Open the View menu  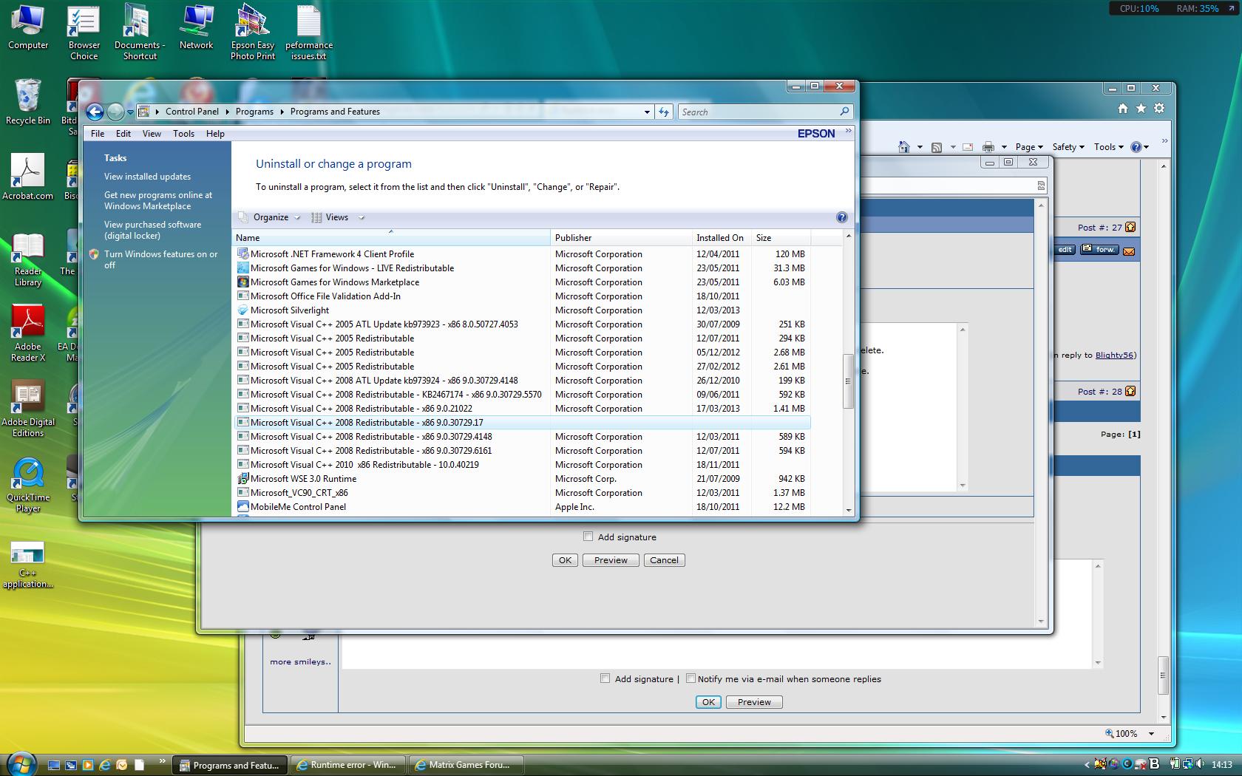[x=152, y=134]
